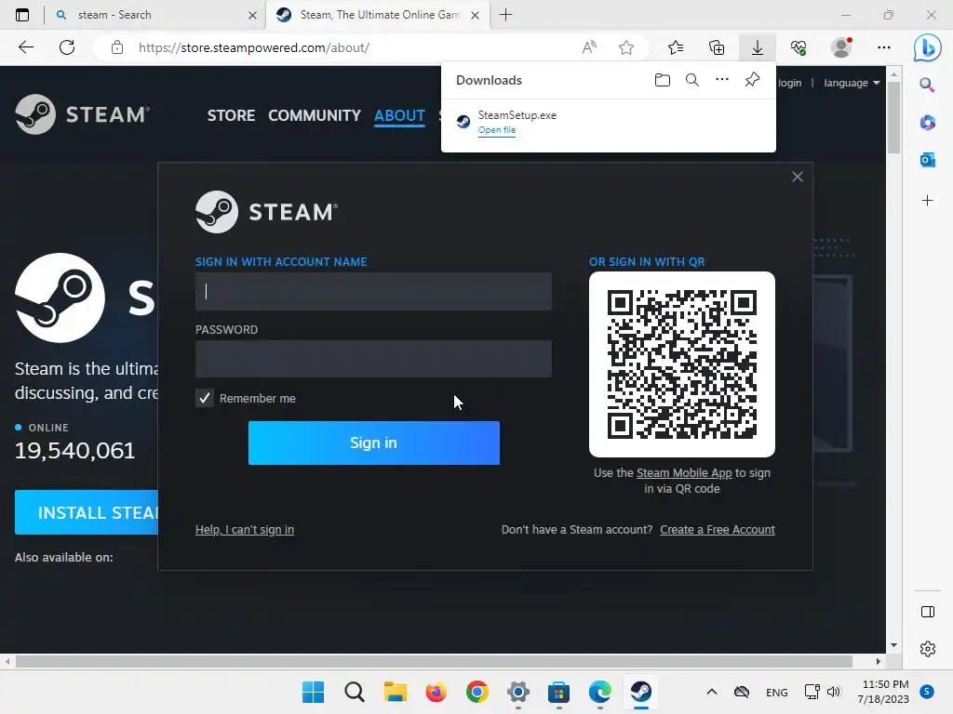Open the Windows Start menu
The height and width of the screenshot is (714, 953).
pyautogui.click(x=313, y=692)
